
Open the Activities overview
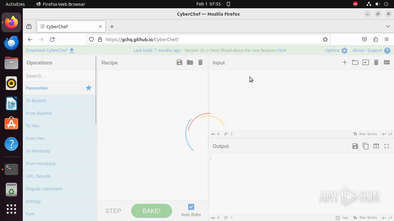pos(15,4)
